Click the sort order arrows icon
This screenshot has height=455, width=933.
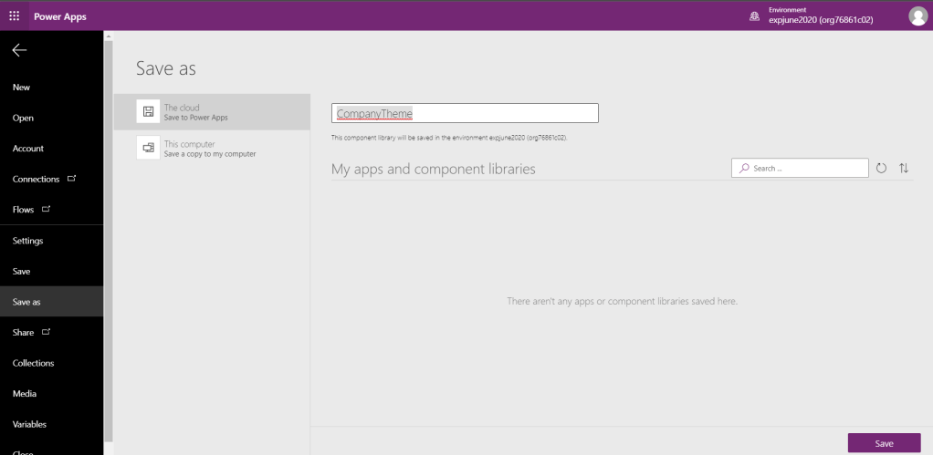[x=904, y=169]
